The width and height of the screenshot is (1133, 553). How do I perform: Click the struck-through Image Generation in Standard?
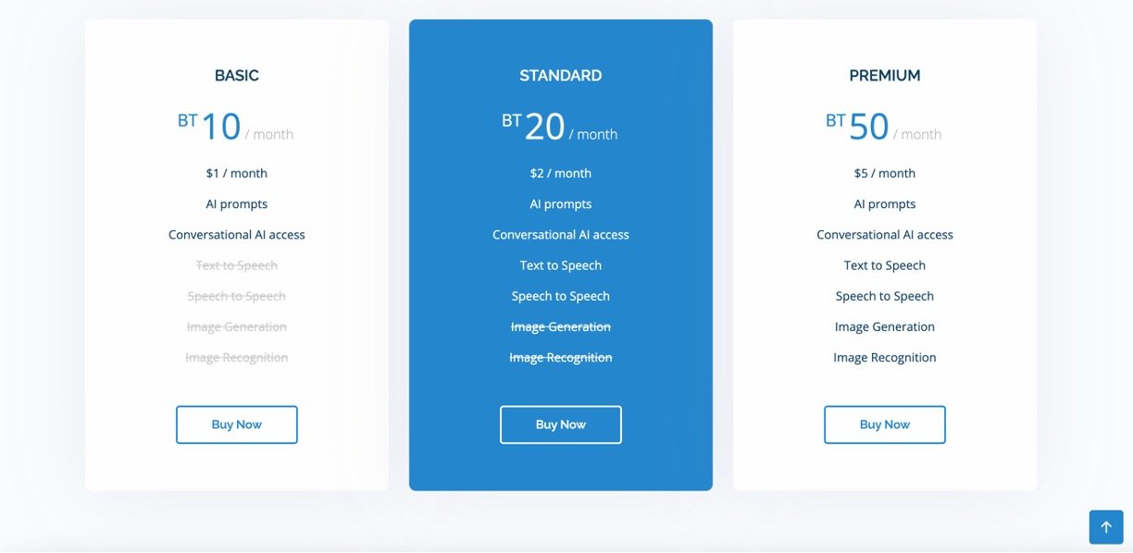click(x=561, y=326)
